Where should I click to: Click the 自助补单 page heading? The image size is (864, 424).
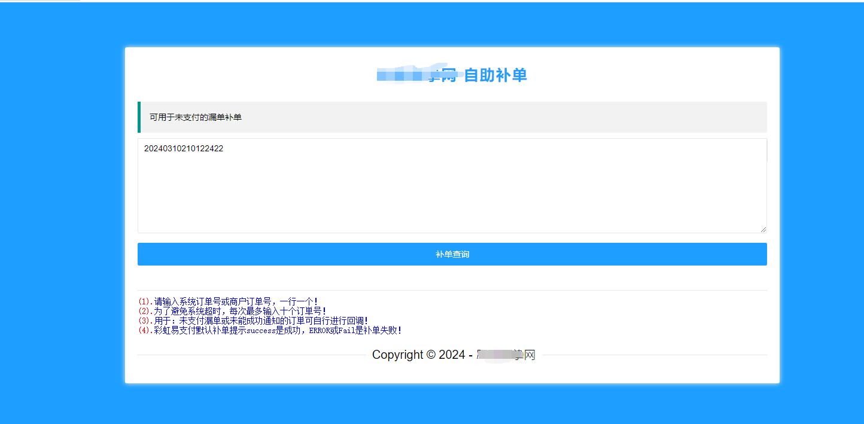[x=495, y=75]
